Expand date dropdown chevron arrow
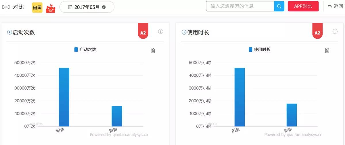Image resolution: width=345 pixels, height=145 pixels. click(104, 7)
